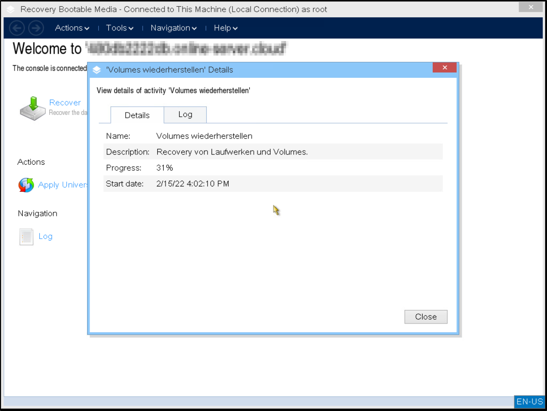Image resolution: width=547 pixels, height=411 pixels.
Task: Expand the Actions menu
Action: click(72, 28)
